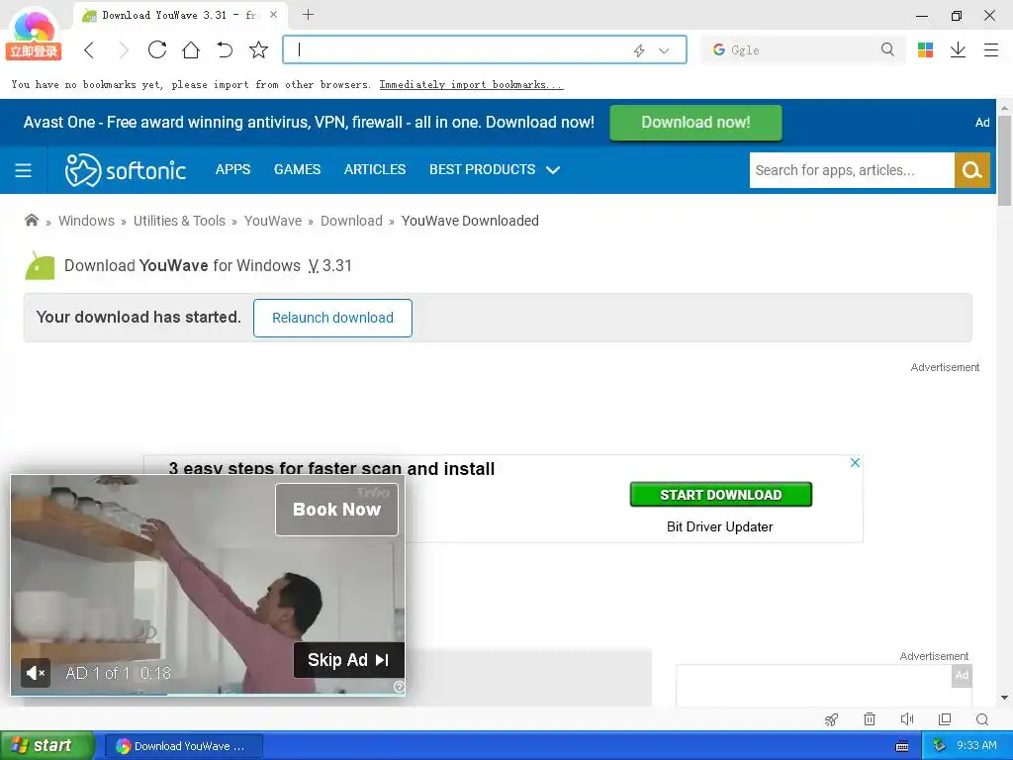1013x760 pixels.
Task: Select the Download YouWave 3.31 tab
Action: [x=180, y=15]
